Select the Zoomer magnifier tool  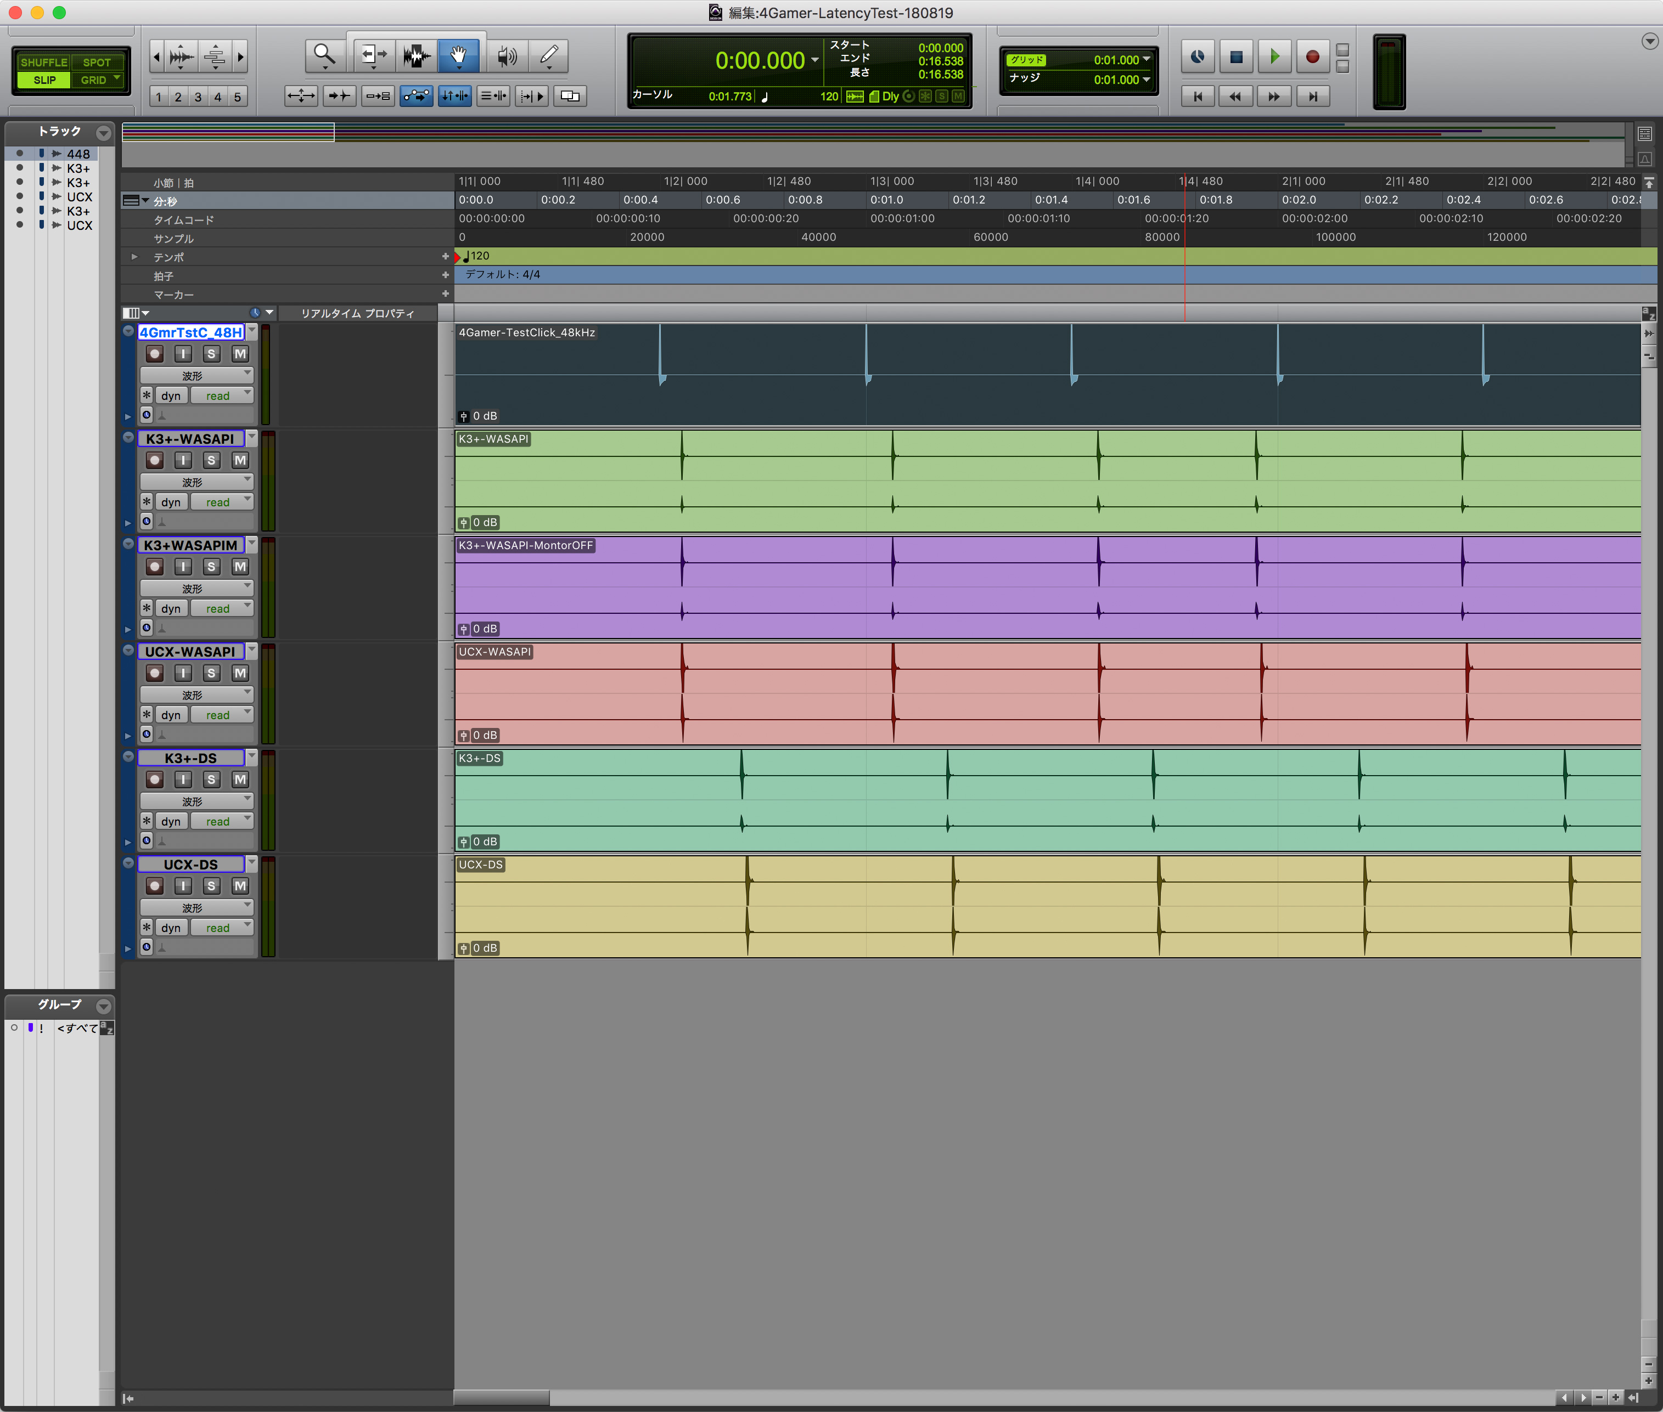click(x=324, y=55)
